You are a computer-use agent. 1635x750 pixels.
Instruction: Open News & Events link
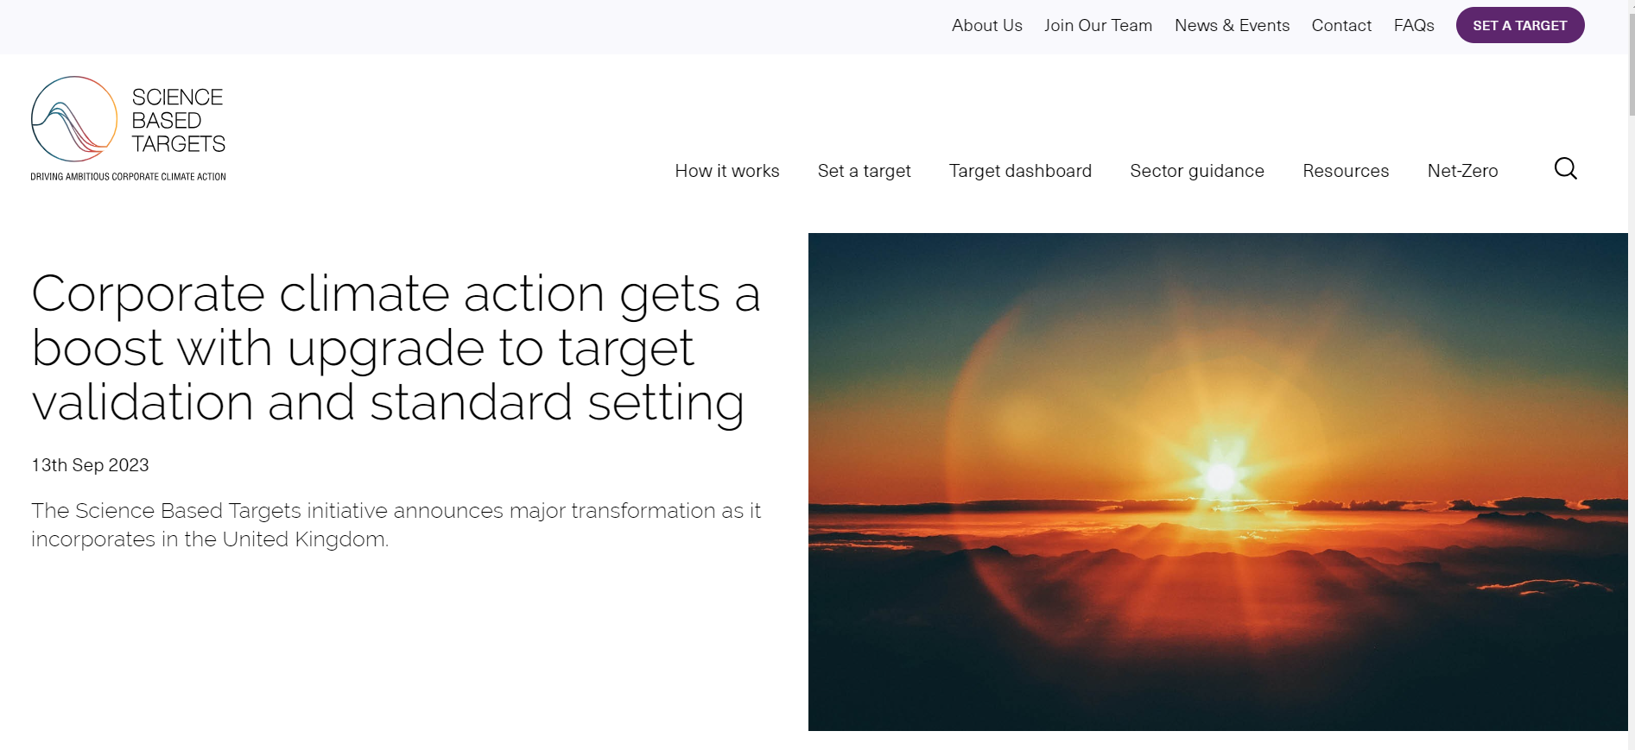1232,26
